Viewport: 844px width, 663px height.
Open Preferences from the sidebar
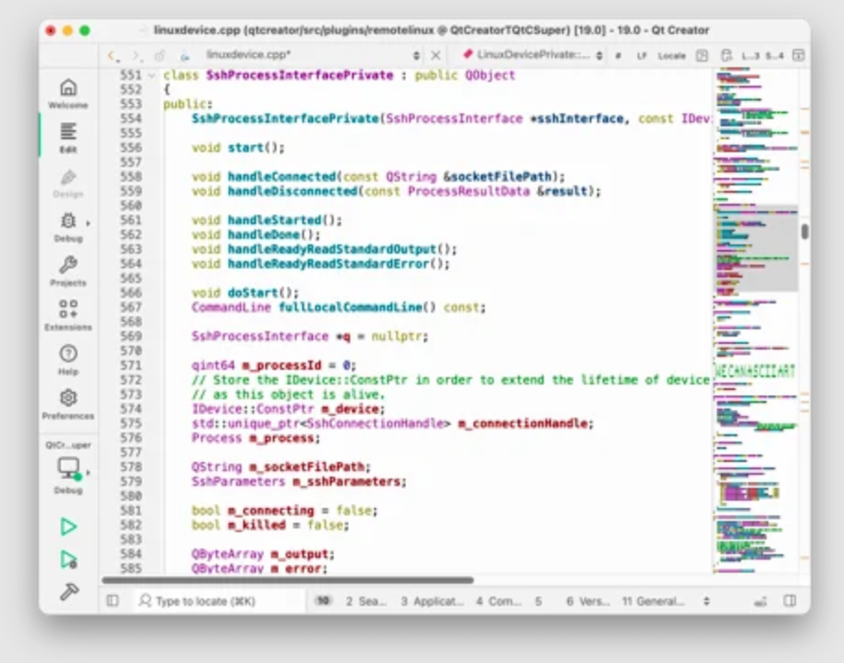coord(68,404)
